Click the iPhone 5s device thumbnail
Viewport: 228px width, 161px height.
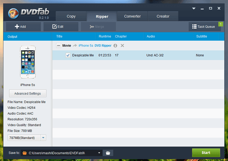pyautogui.click(x=28, y=62)
